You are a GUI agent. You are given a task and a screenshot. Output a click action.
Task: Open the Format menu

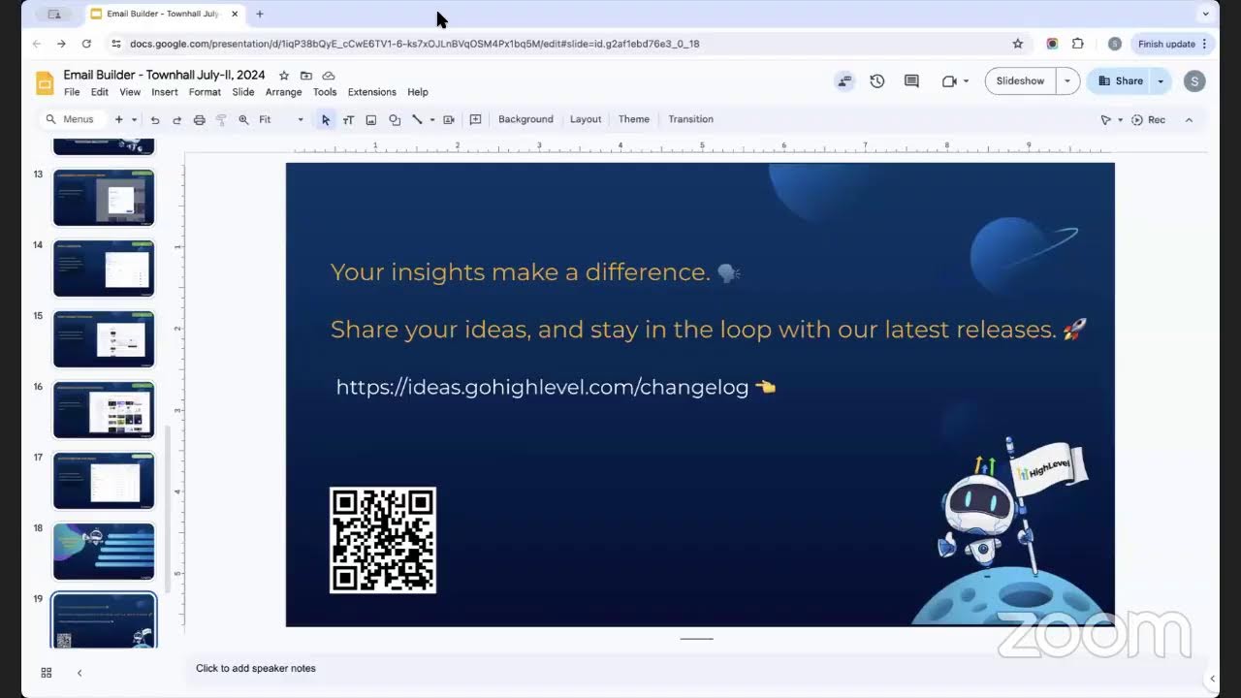point(205,92)
